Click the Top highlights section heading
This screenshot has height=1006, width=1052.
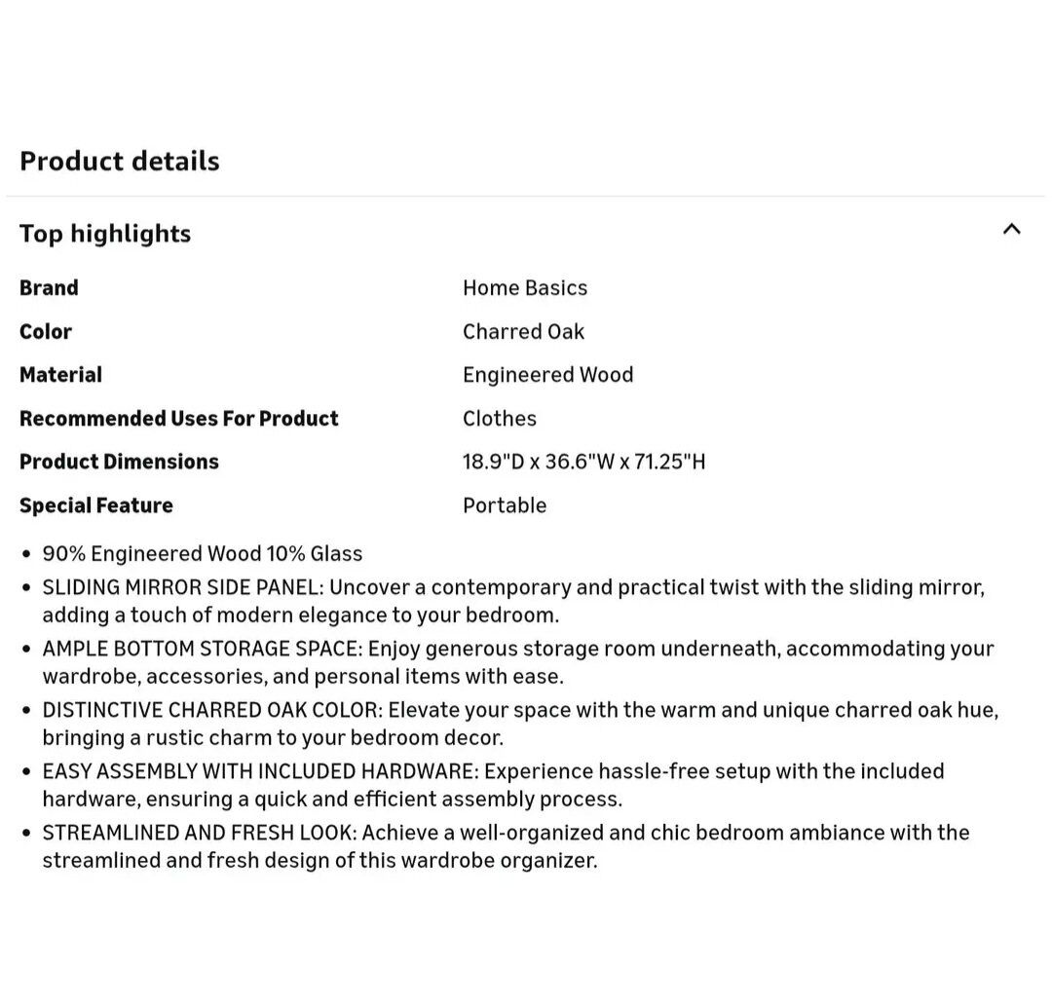point(105,234)
